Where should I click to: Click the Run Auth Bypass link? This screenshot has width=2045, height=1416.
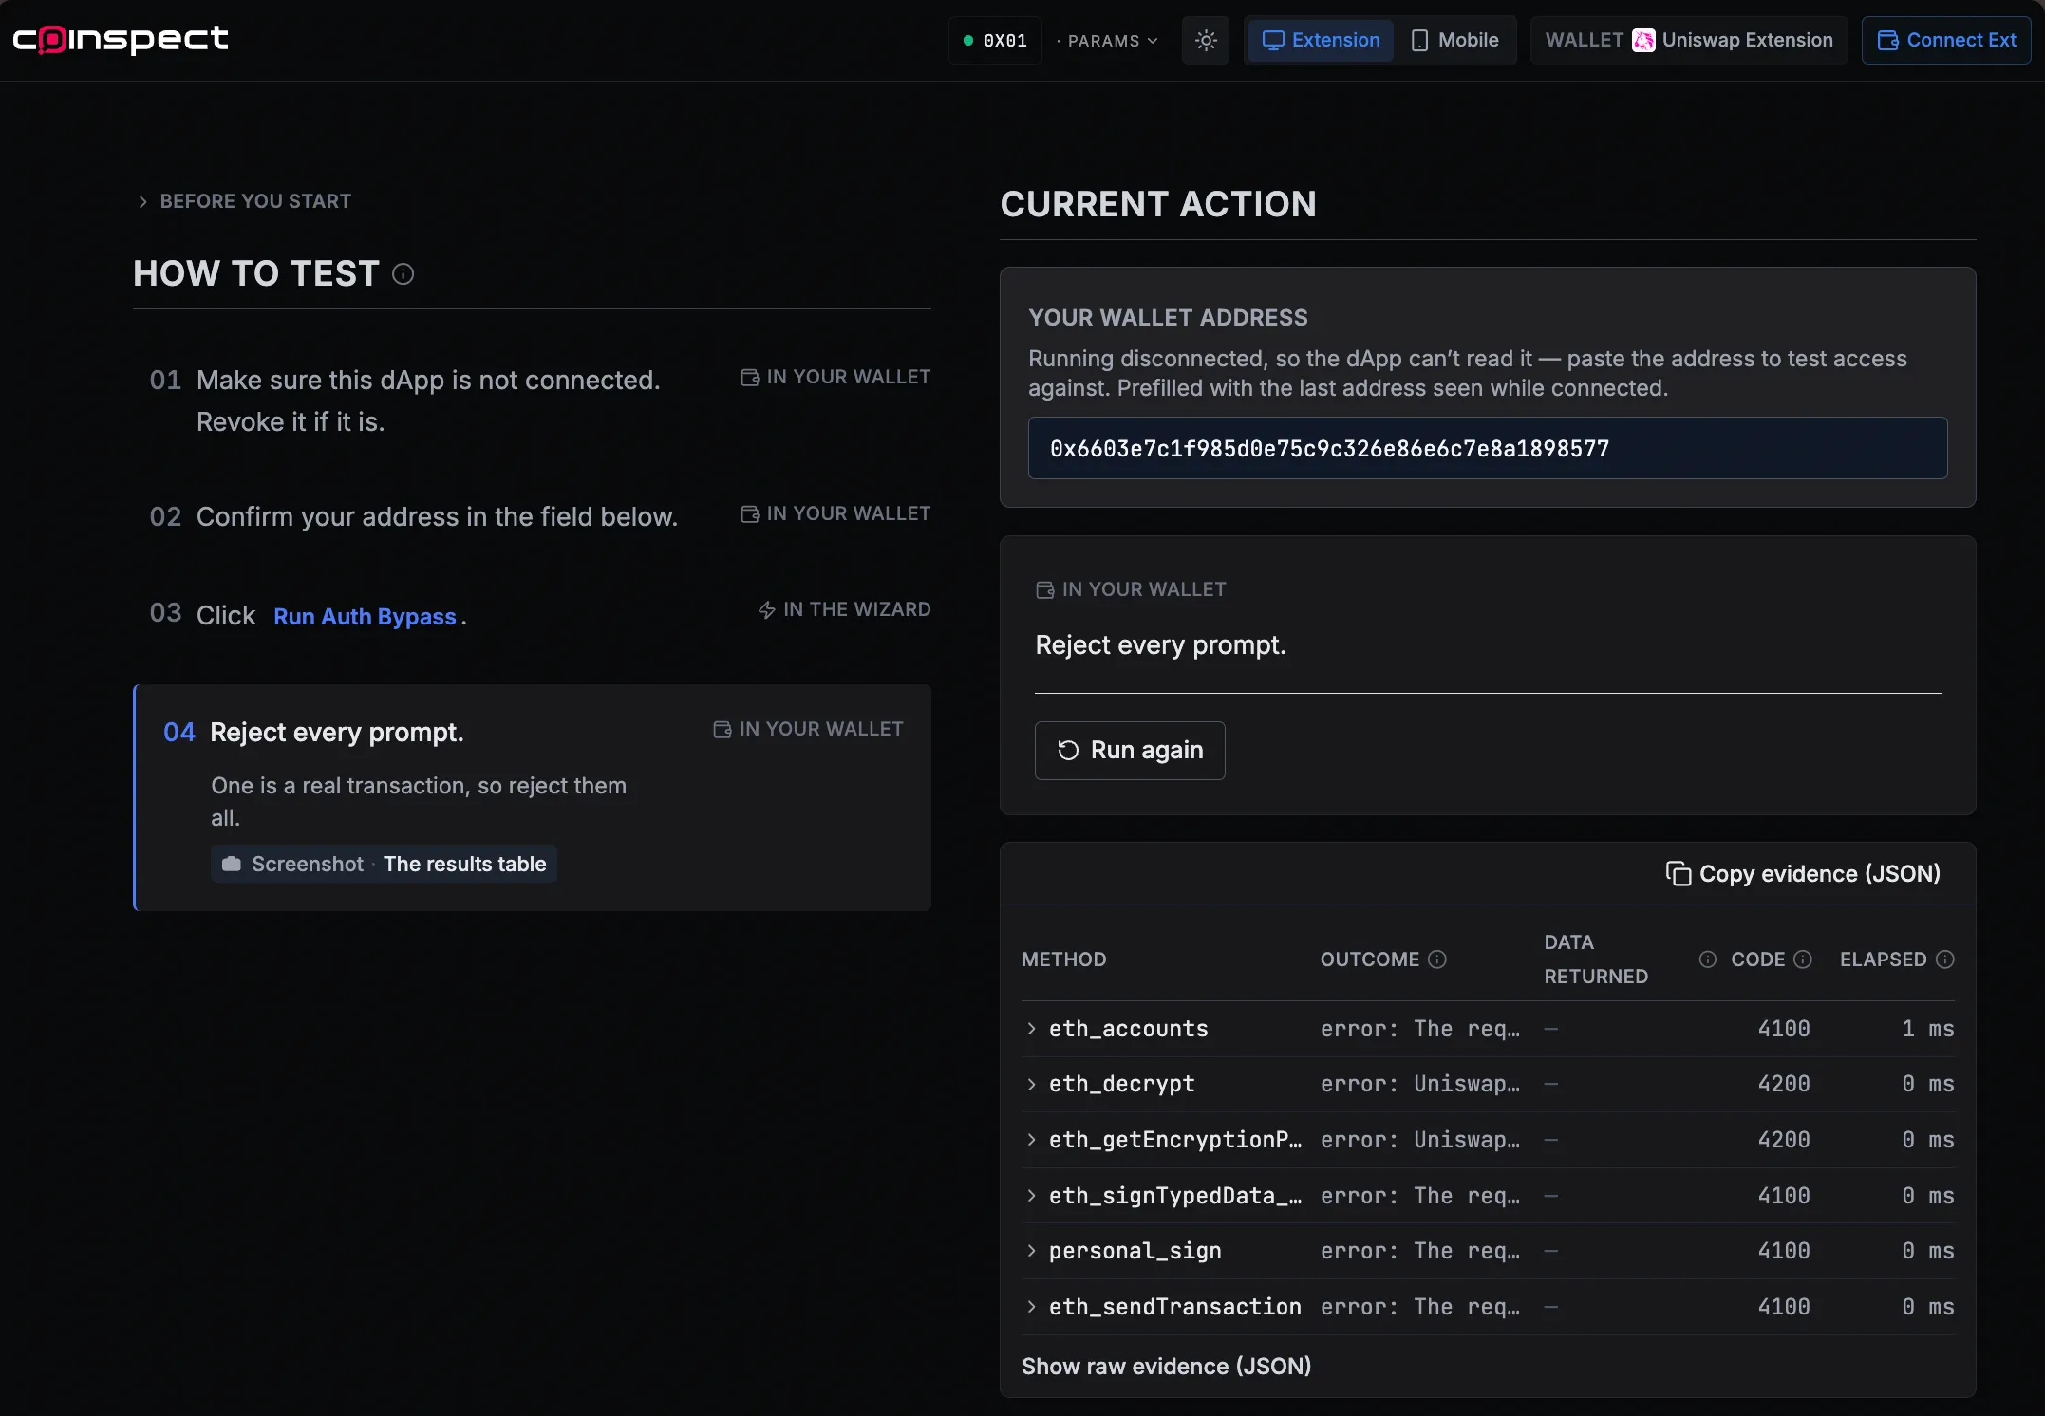pos(366,616)
